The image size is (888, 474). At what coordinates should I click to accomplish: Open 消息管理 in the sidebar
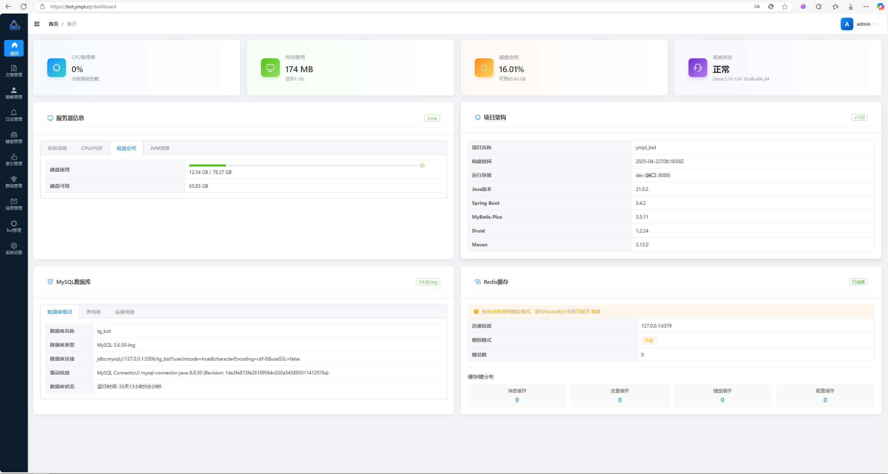[14, 204]
